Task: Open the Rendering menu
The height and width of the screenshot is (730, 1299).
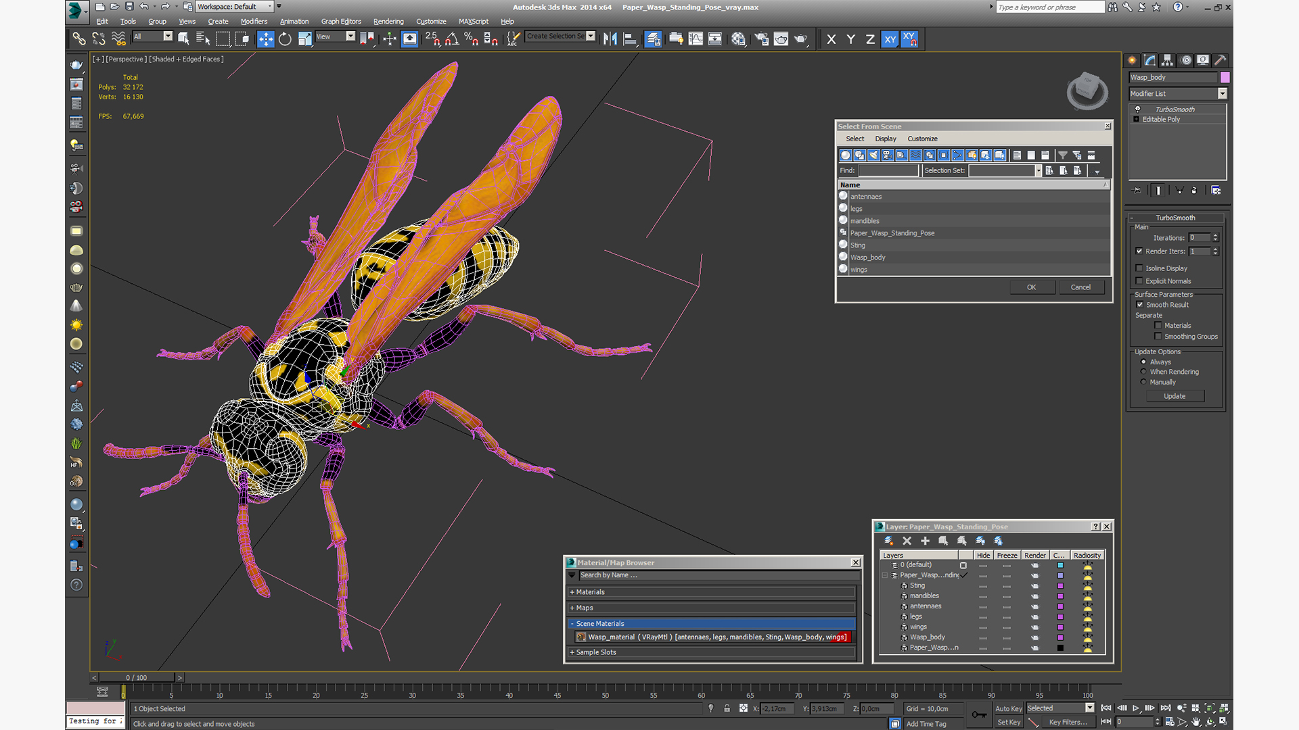Action: (388, 22)
